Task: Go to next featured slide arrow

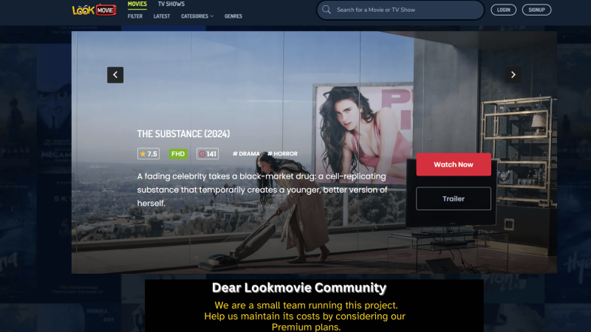Action: click(x=513, y=75)
